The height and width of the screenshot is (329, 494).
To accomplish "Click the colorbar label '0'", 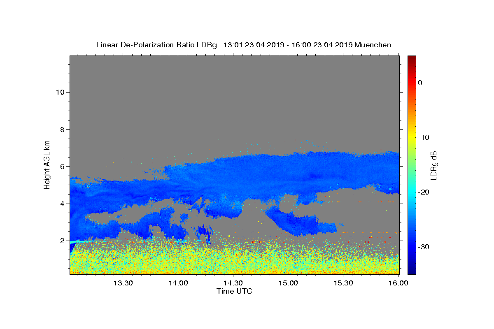I will 420,83.
